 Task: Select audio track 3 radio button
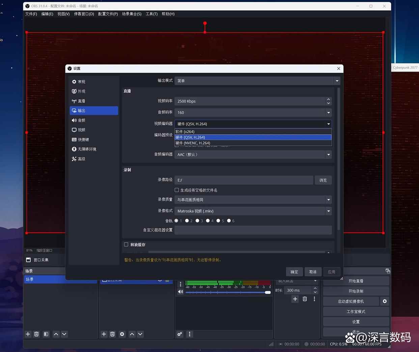pos(197,221)
